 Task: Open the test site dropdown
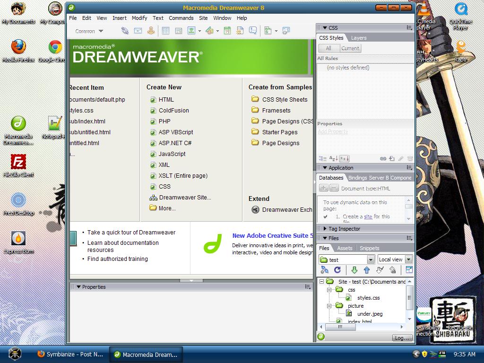371,259
